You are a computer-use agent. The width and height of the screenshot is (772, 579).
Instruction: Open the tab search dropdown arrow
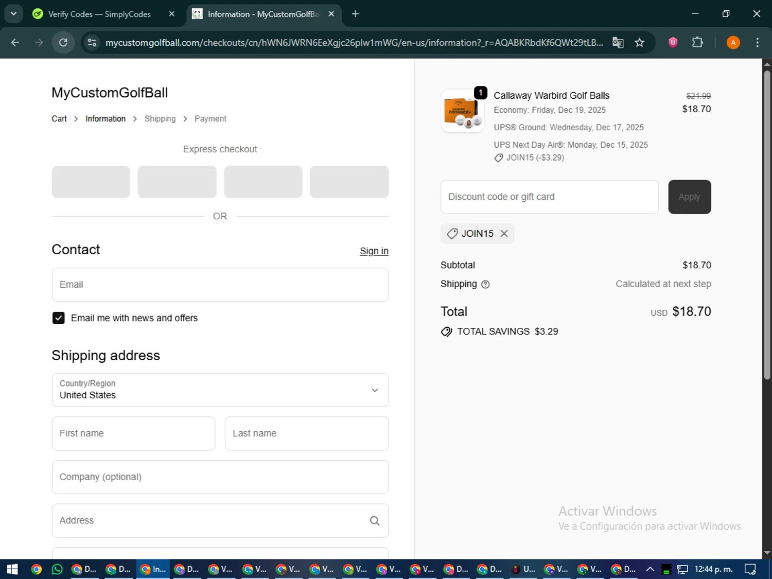(x=14, y=14)
